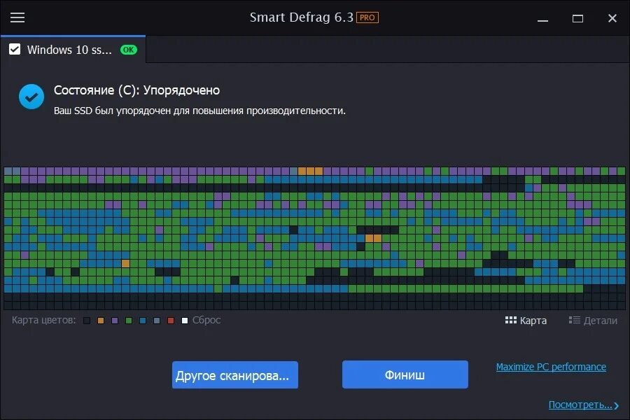Close the Smart Defrag window
Screen dimensions: 630x420
(612, 18)
